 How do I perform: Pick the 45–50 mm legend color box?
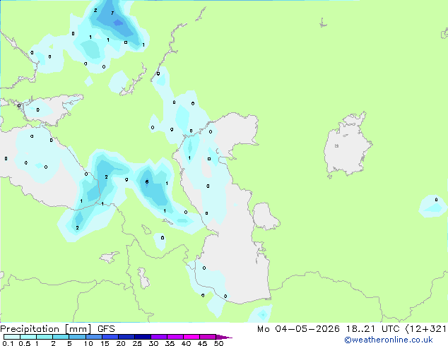208,337
